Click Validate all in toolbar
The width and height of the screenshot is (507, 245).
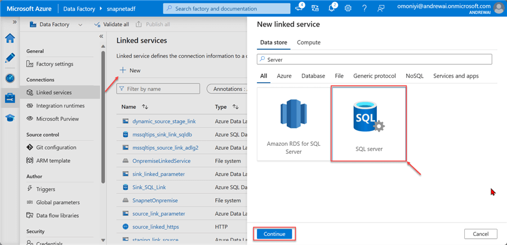click(112, 24)
